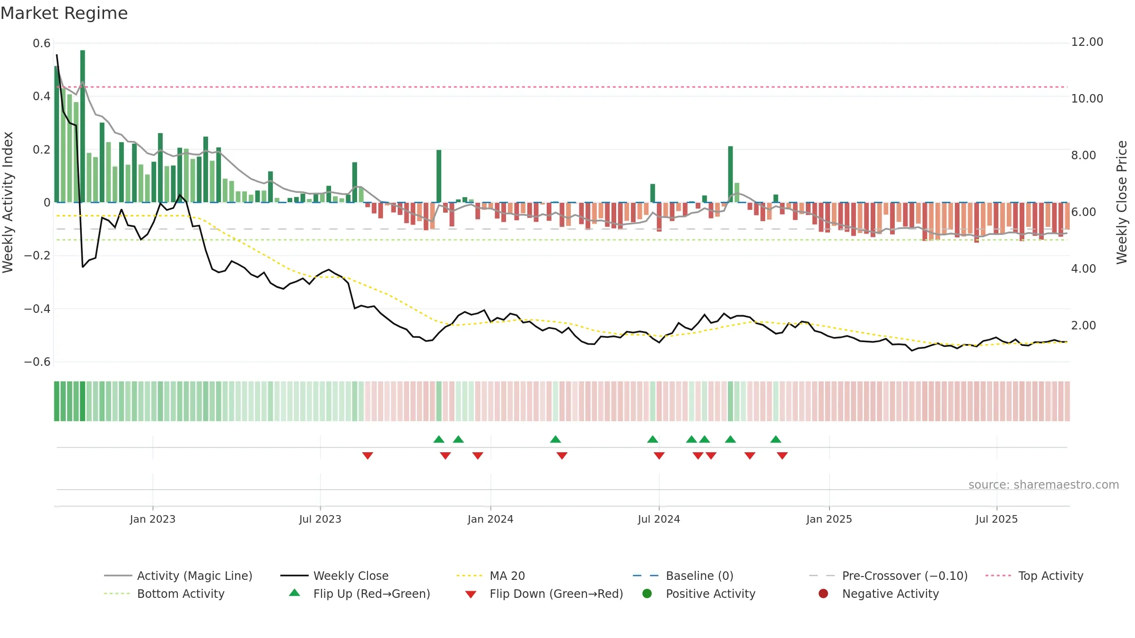Click the last red flip-down marker before Jan 2025
1135x638 pixels.
tap(782, 456)
